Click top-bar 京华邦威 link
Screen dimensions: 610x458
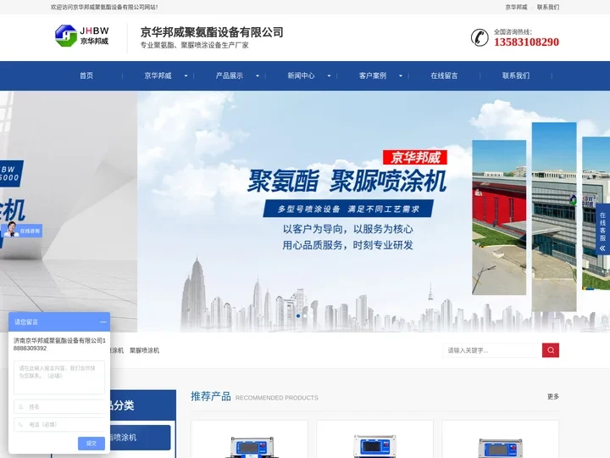[516, 7]
